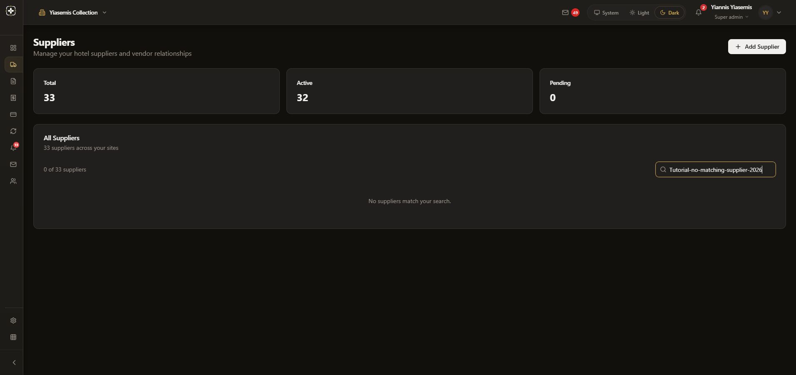
Task: Expand the user account menu chevron
Action: coord(779,12)
